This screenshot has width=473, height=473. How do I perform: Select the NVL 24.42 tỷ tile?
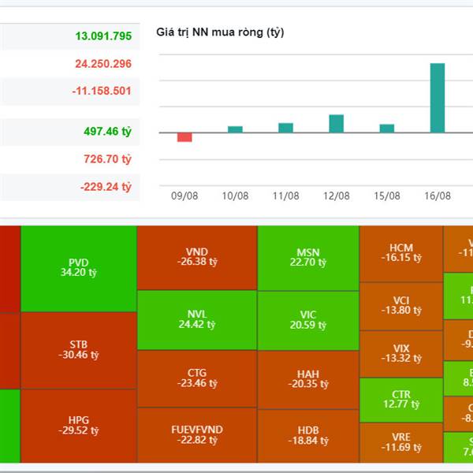[197, 320]
